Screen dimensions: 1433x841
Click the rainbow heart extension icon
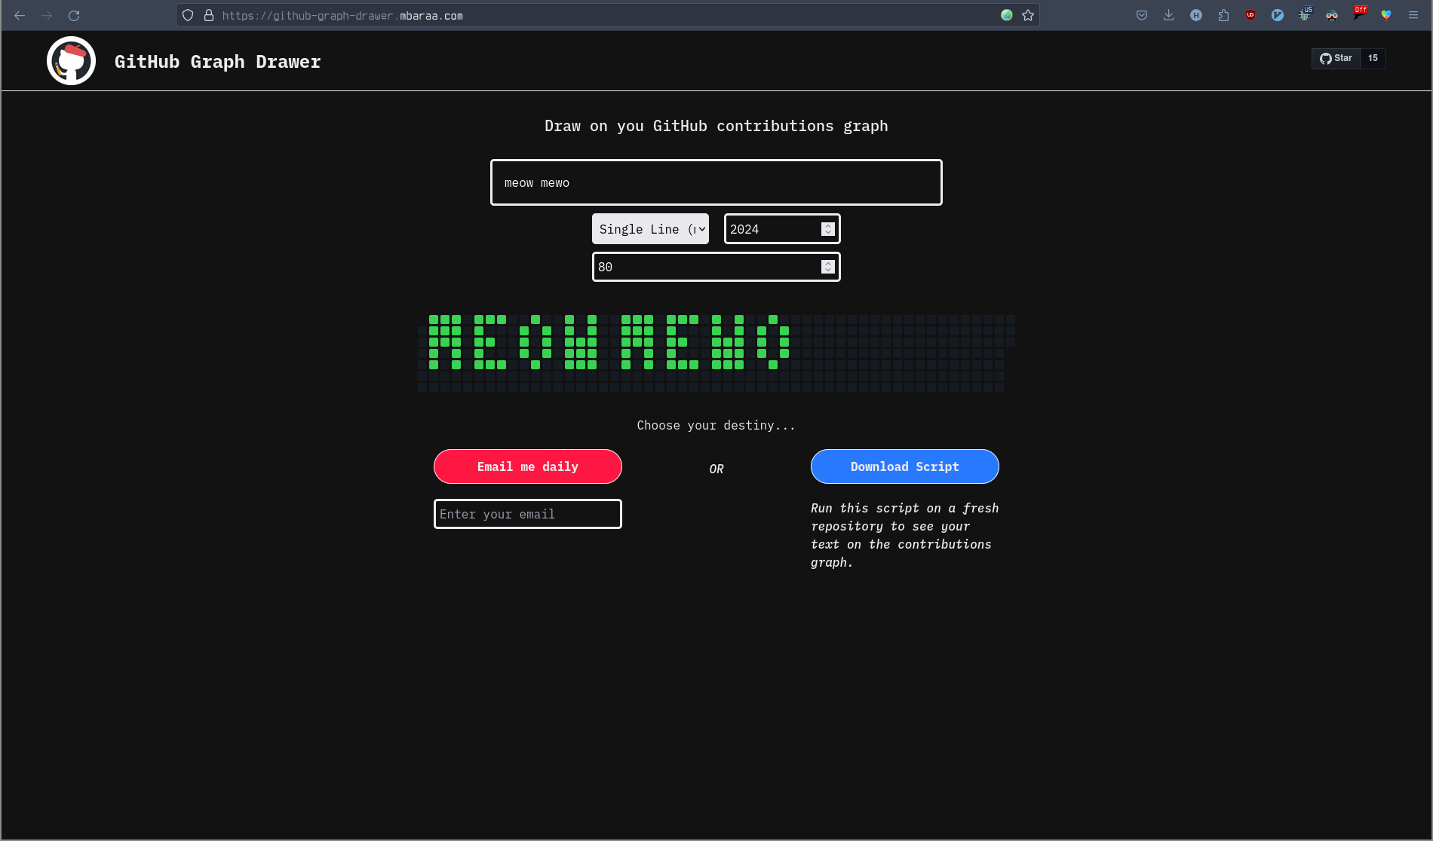point(1386,15)
